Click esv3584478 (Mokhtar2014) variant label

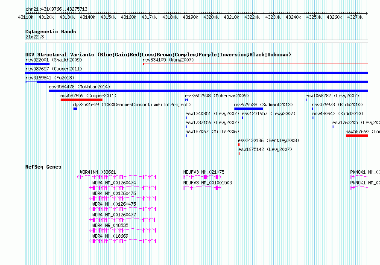click(79, 87)
